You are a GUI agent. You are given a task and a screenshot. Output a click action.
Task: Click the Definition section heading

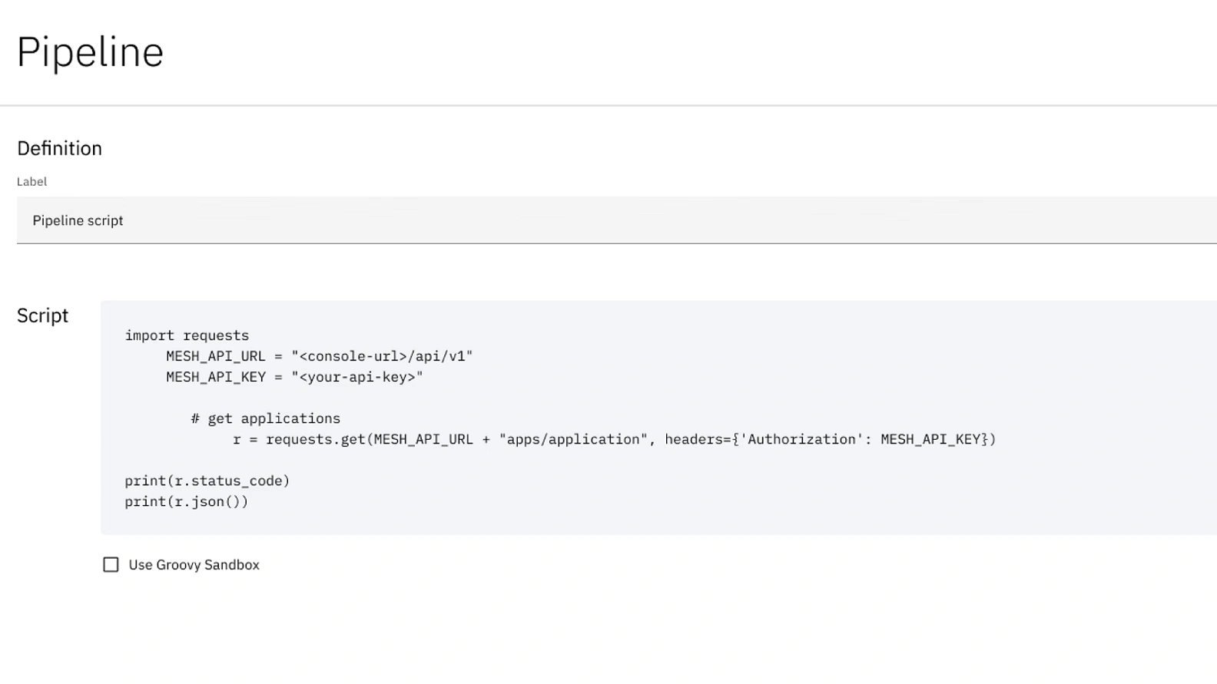click(59, 148)
